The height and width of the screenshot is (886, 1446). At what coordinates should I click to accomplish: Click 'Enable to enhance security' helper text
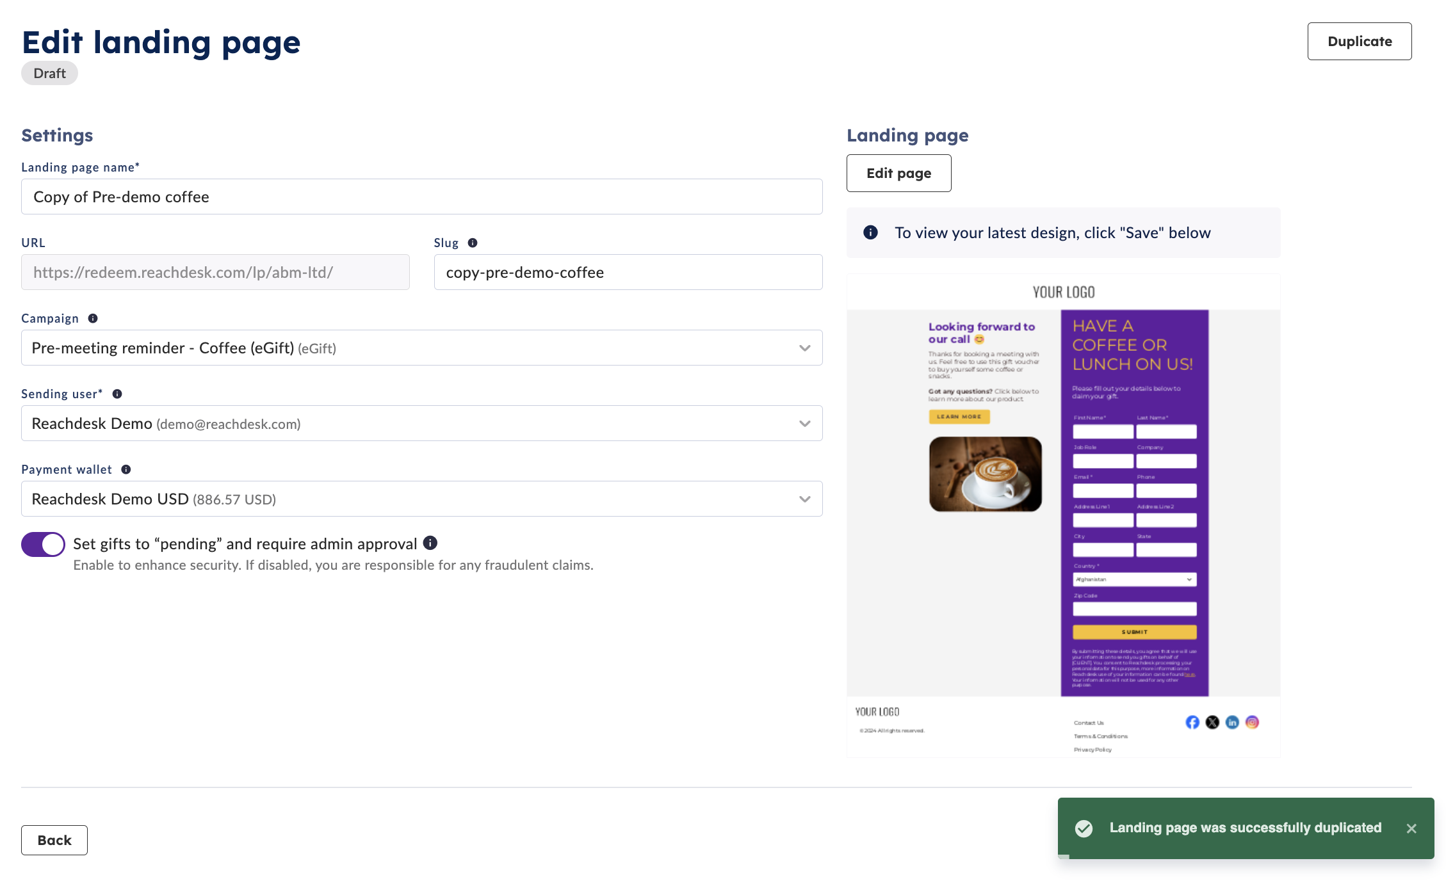(333, 565)
